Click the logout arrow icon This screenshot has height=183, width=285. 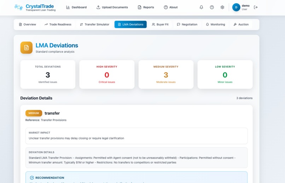(256, 7)
